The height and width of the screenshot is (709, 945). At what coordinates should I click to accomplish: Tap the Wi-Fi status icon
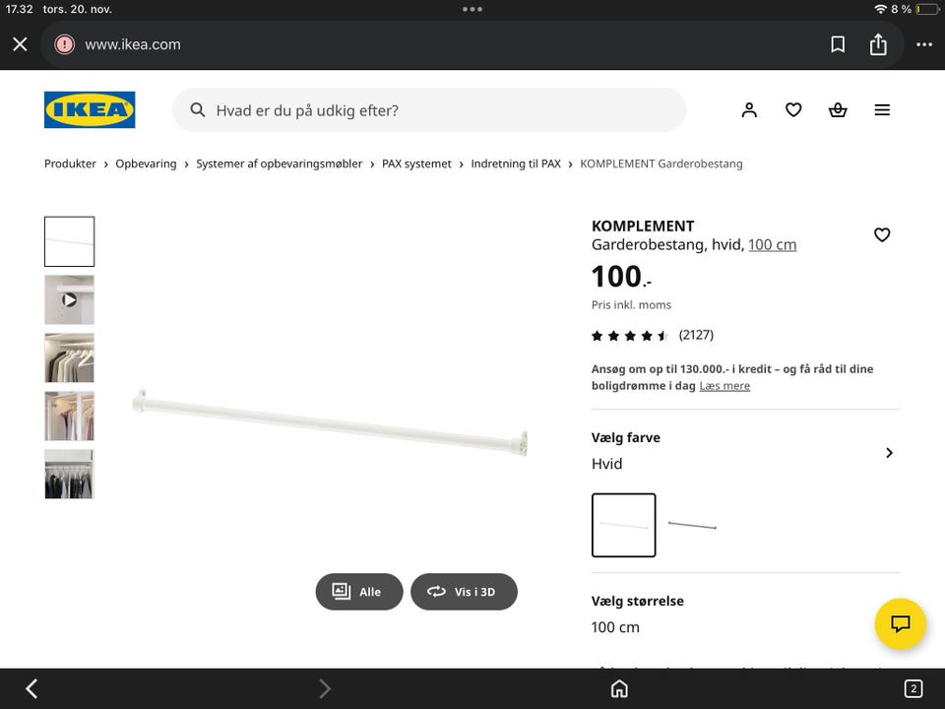coord(881,9)
